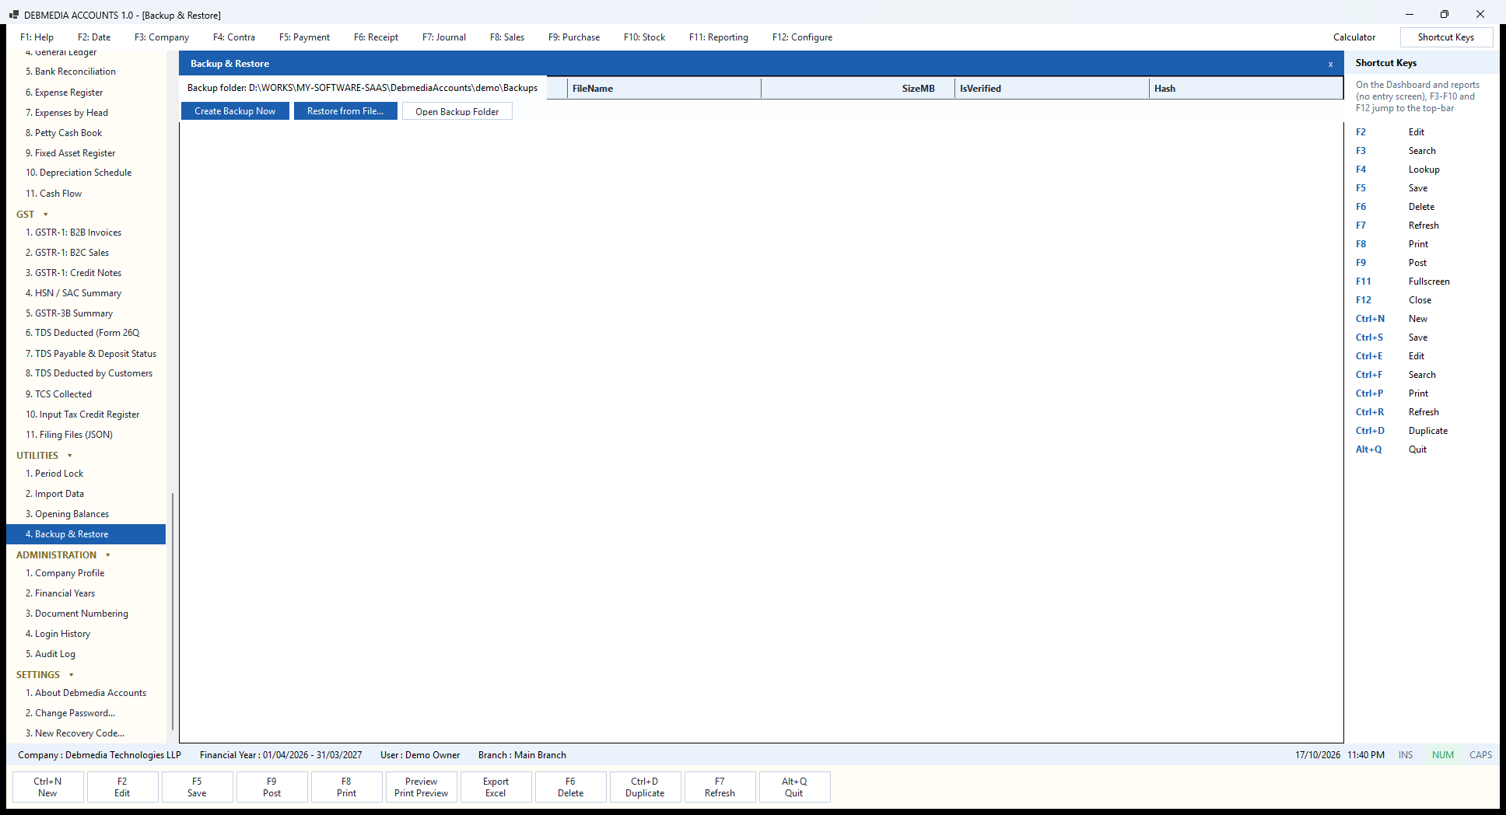Image resolution: width=1506 pixels, height=815 pixels.
Task: Toggle the Shortcut Keys panel button
Action: pyautogui.click(x=1446, y=37)
